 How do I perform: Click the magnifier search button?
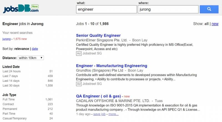click(209, 9)
